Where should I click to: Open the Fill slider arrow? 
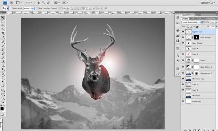(x=216, y=27)
